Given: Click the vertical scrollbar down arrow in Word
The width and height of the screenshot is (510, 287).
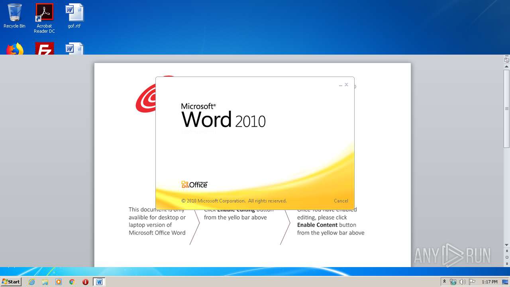Looking at the screenshot, I should pos(507,245).
